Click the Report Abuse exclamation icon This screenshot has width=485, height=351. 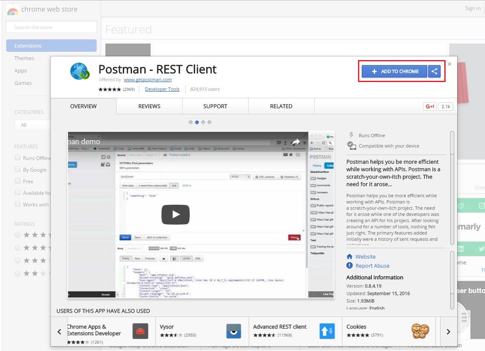coord(349,265)
